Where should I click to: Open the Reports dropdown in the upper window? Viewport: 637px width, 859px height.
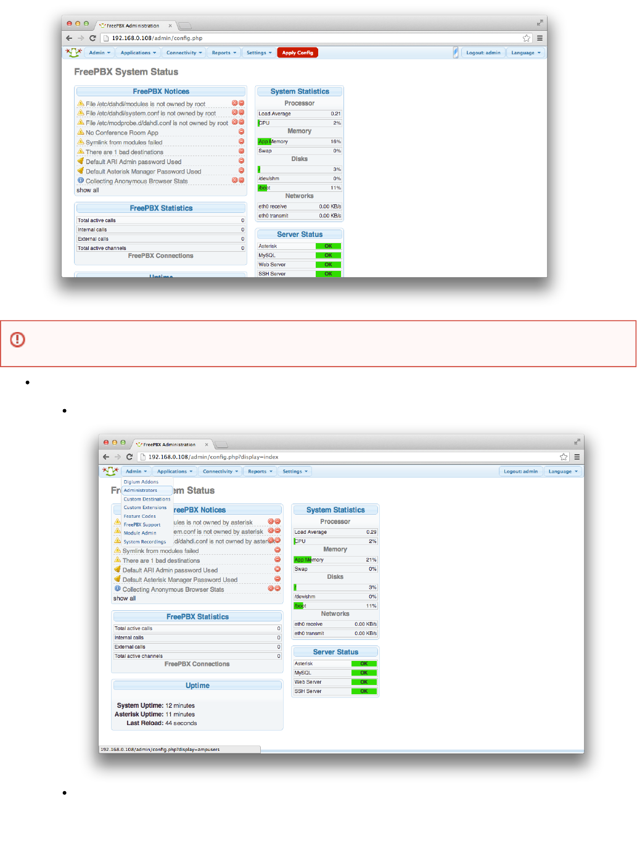[x=224, y=53]
